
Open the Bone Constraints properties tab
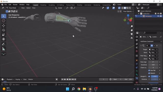coord(137,78)
